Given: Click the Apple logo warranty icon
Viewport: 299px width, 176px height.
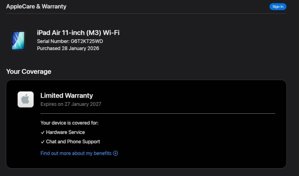Looking at the screenshot, I should click(x=26, y=99).
